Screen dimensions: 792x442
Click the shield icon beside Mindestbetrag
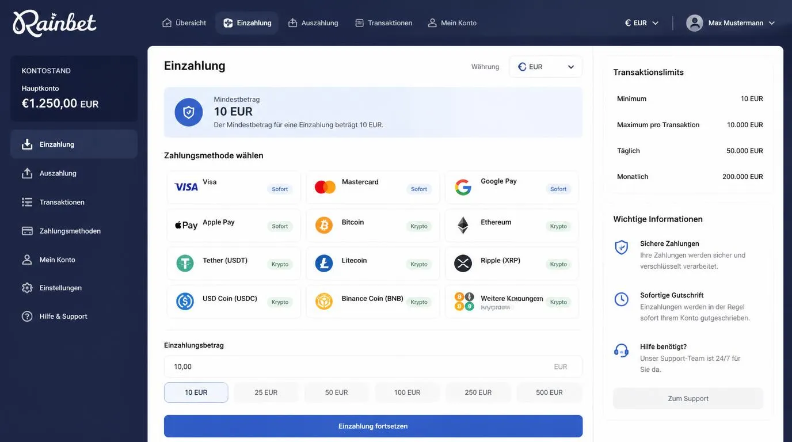pos(189,112)
